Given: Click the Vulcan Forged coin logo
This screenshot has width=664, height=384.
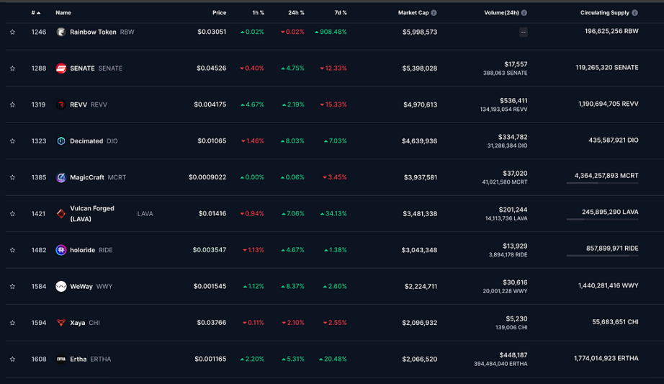Looking at the screenshot, I should pyautogui.click(x=61, y=214).
